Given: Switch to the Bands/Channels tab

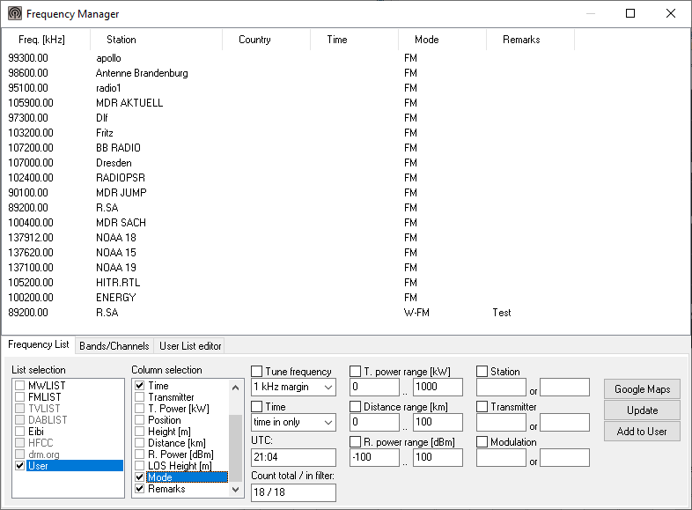Looking at the screenshot, I should (114, 346).
